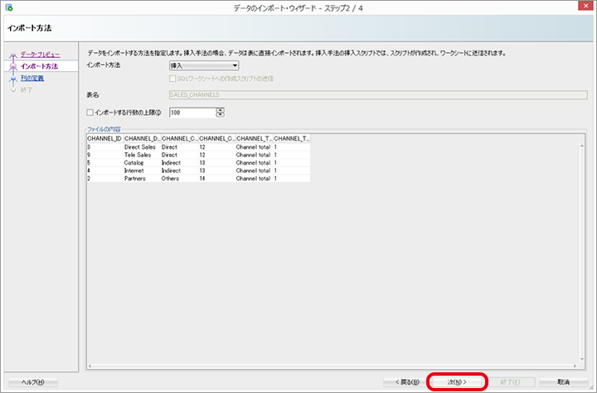This screenshot has height=393, width=597.
Task: Click the row limit field showing 100
Action: click(x=191, y=113)
